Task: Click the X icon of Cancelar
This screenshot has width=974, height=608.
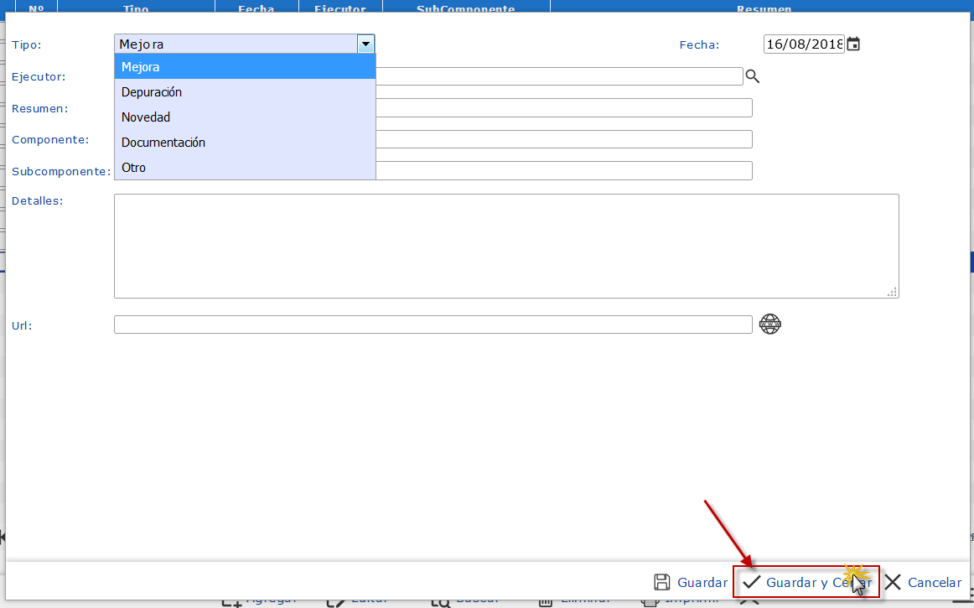Action: [x=893, y=582]
